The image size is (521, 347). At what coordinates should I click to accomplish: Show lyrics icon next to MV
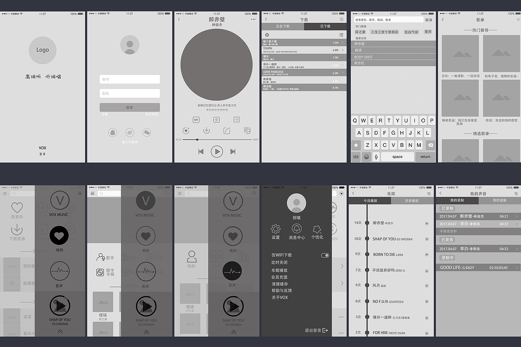tap(217, 120)
